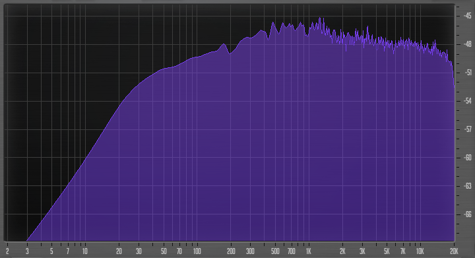The image size is (475, 258).
Task: Click the 500 Hz frequency axis label
Action: click(x=275, y=251)
